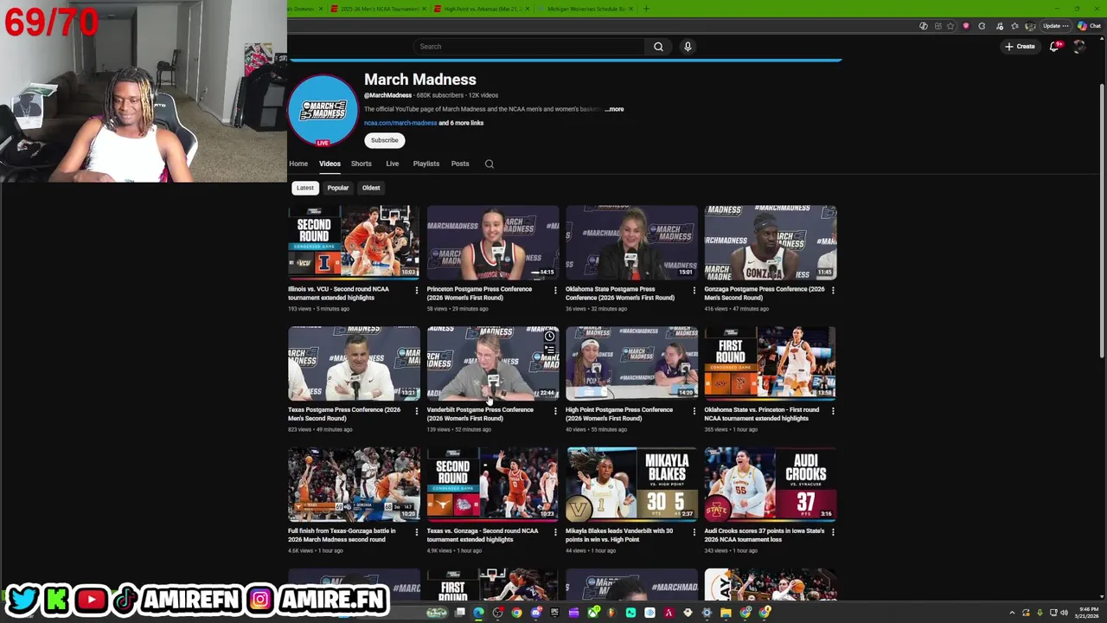Show hidden system tray icons

(1013, 613)
